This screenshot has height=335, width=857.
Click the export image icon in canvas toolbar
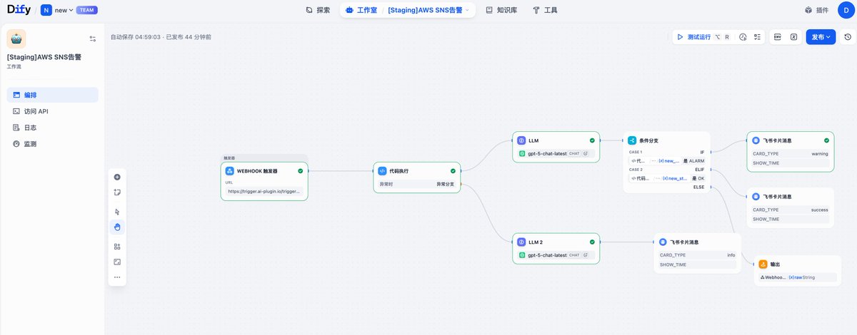point(117,262)
